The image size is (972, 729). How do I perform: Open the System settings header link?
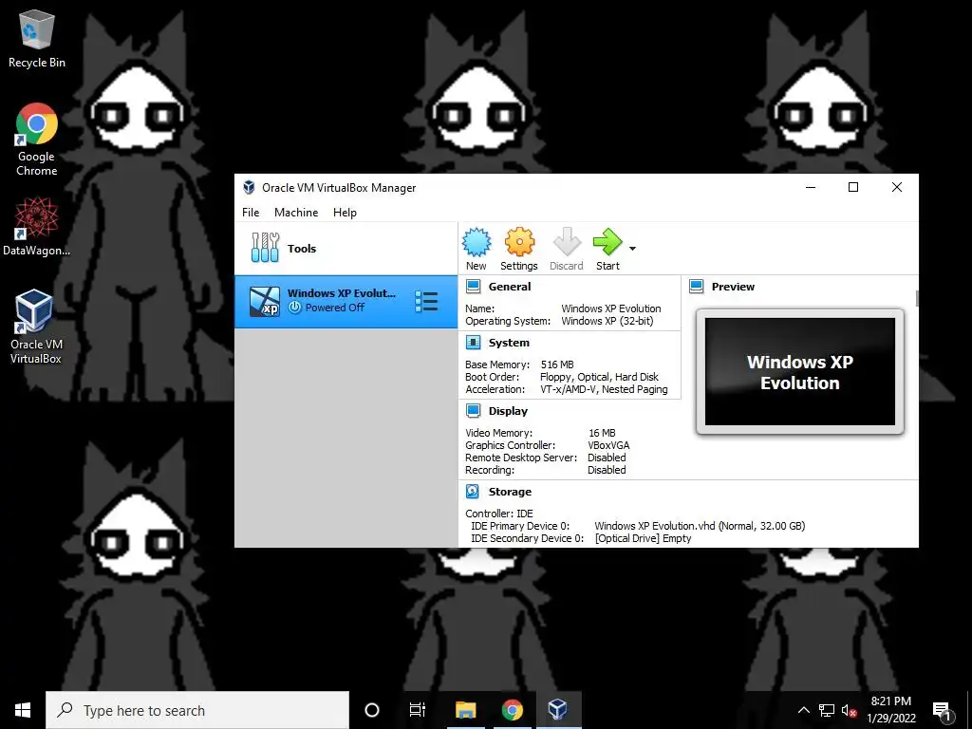click(509, 343)
